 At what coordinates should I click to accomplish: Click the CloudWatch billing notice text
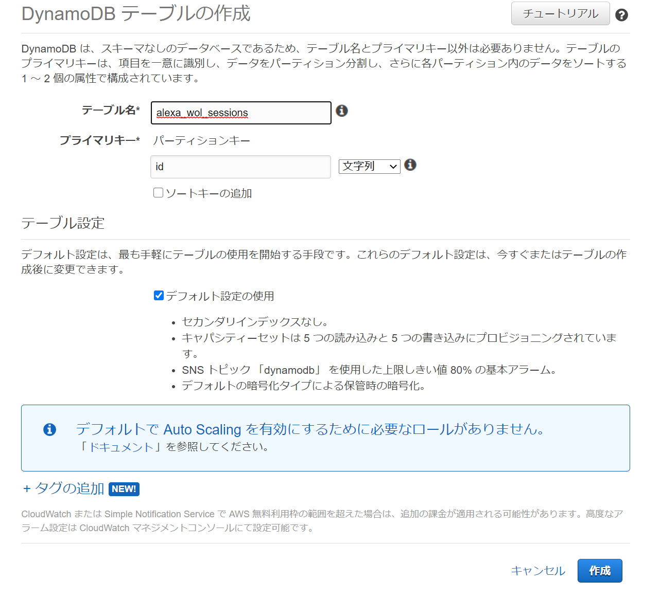pos(323,521)
